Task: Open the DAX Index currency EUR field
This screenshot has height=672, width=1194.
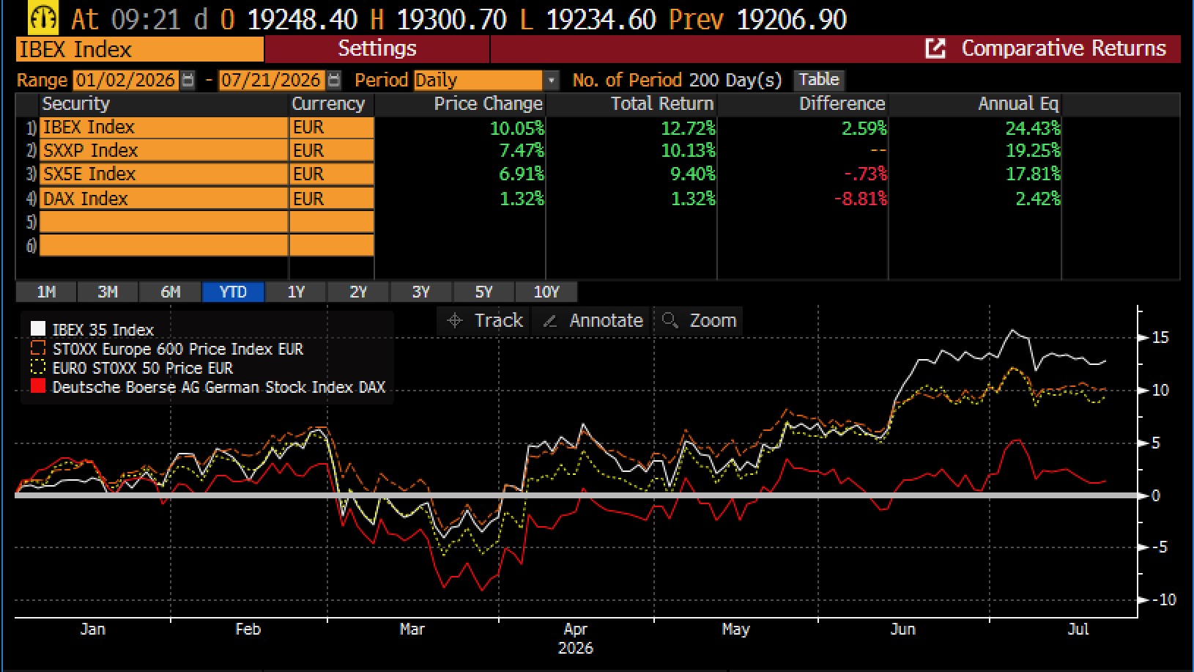Action: coord(332,199)
